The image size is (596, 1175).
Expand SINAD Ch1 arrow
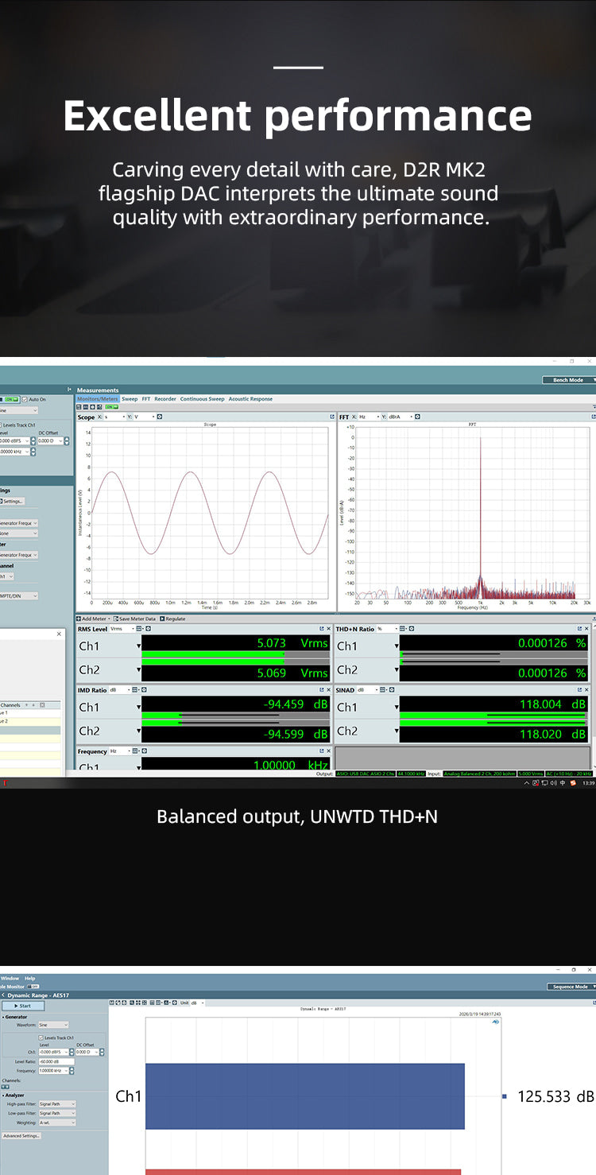point(397,707)
